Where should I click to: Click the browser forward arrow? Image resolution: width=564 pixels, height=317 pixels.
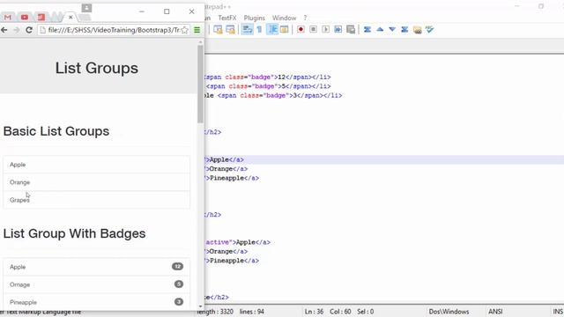pos(17,30)
